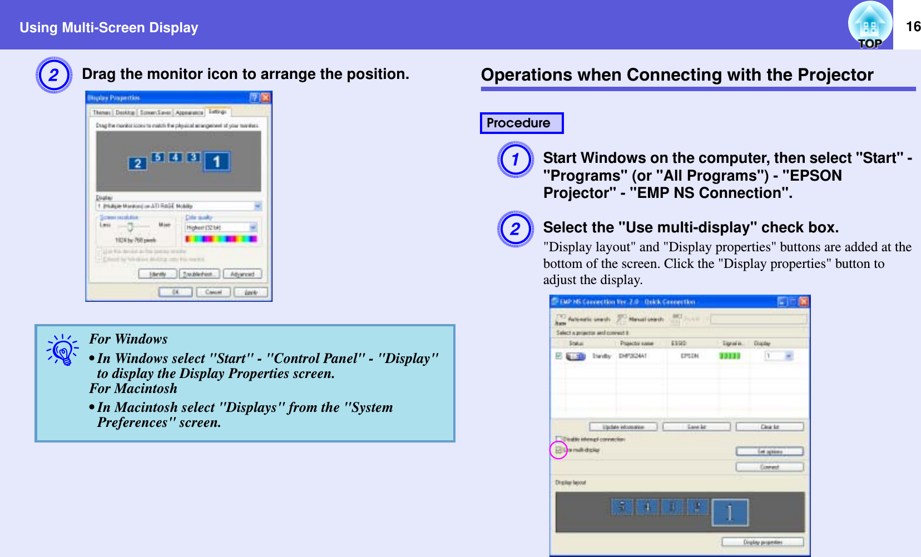Click the green signal intensity bar
Image resolution: width=921 pixels, height=557 pixels.
(730, 356)
